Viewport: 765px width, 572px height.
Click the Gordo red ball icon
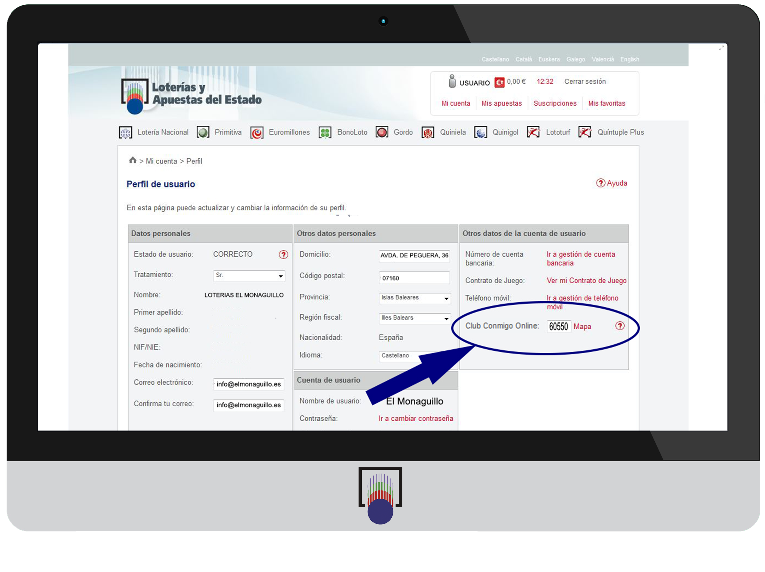pyautogui.click(x=382, y=132)
